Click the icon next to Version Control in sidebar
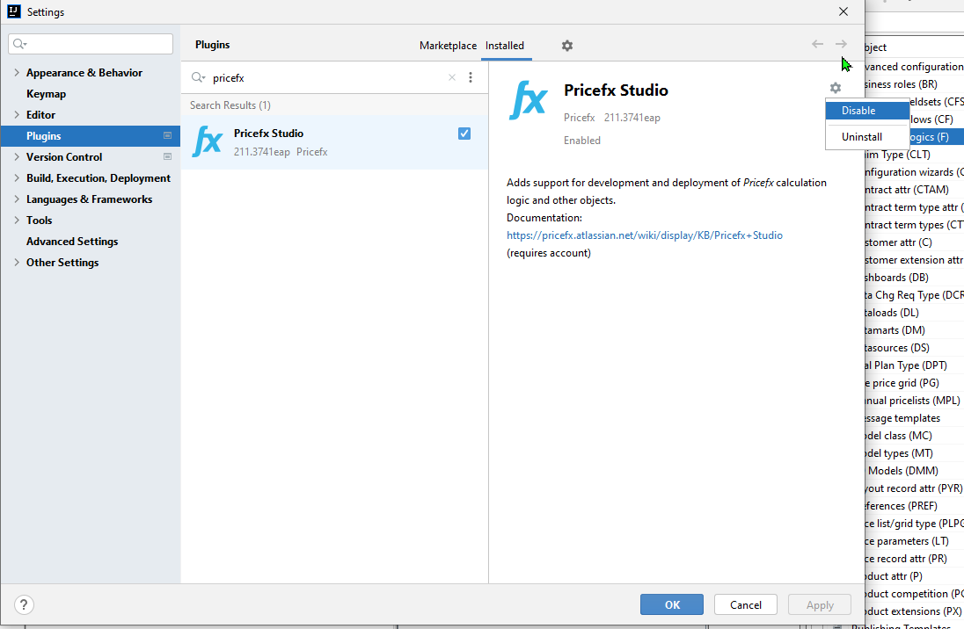Viewport: 964px width, 629px height. pyautogui.click(x=167, y=156)
